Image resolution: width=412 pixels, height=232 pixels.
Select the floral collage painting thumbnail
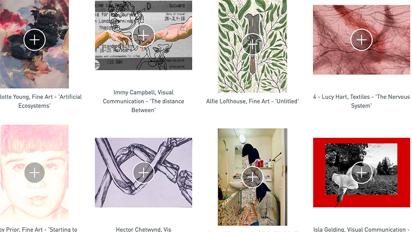pos(34,44)
